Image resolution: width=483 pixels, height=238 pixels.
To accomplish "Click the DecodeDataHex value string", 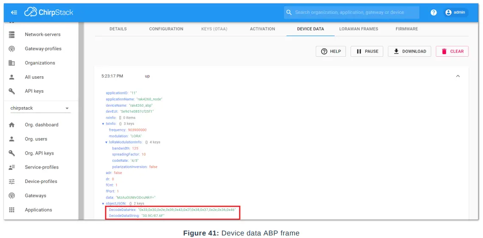I will [187, 210].
